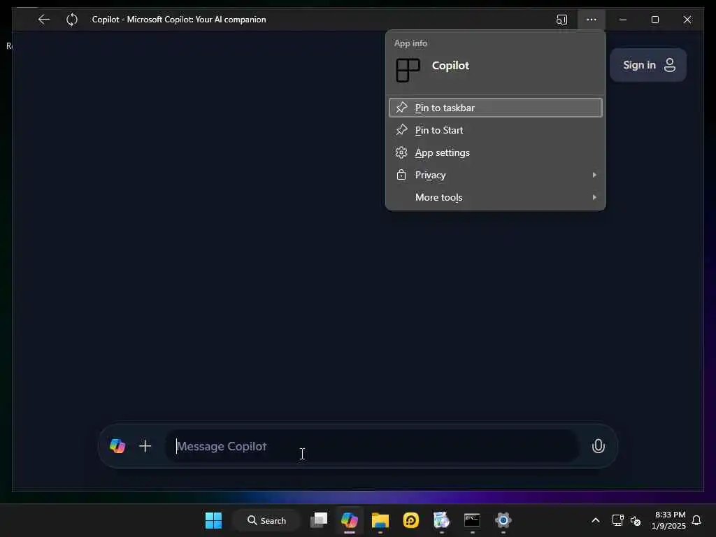Screen dimensions: 716x537
Task: Click the Sign in button
Action: pos(648,65)
